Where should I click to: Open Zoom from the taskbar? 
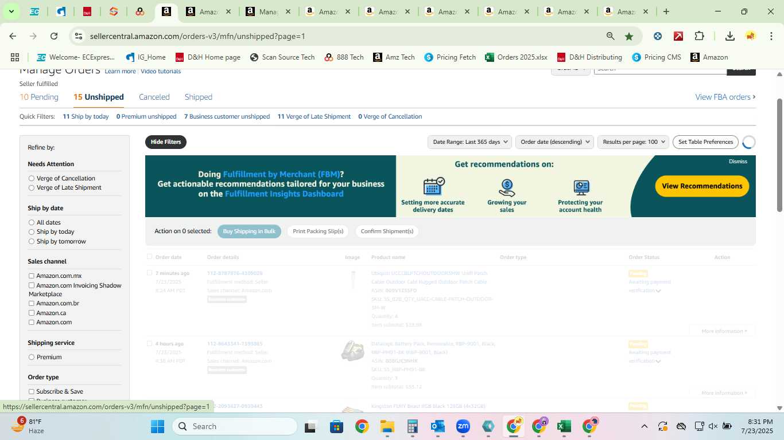pos(463,426)
